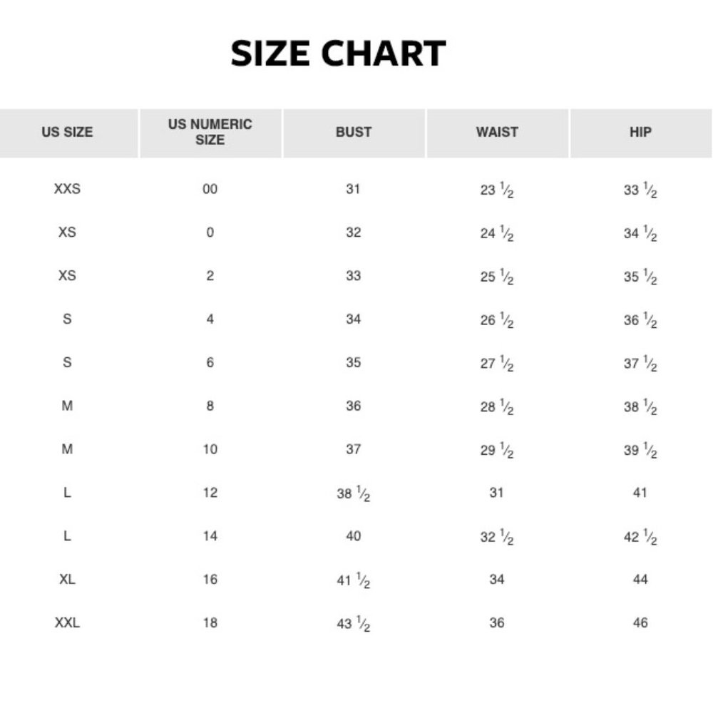Select the BUST column header
This screenshot has width=713, height=713.
pyautogui.click(x=354, y=133)
